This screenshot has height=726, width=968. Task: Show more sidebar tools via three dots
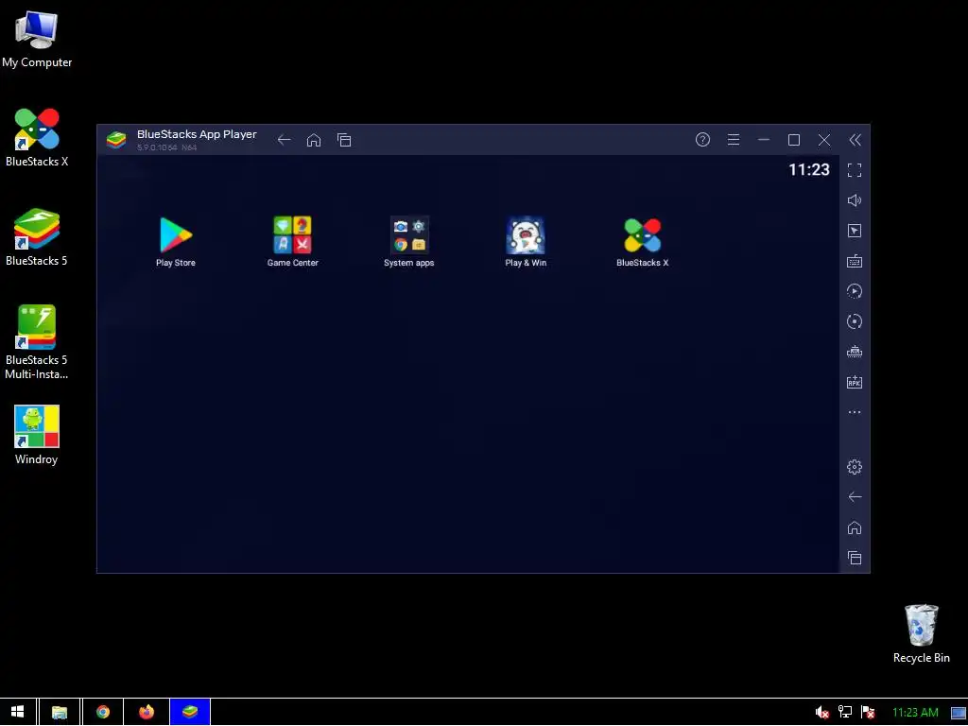(855, 412)
